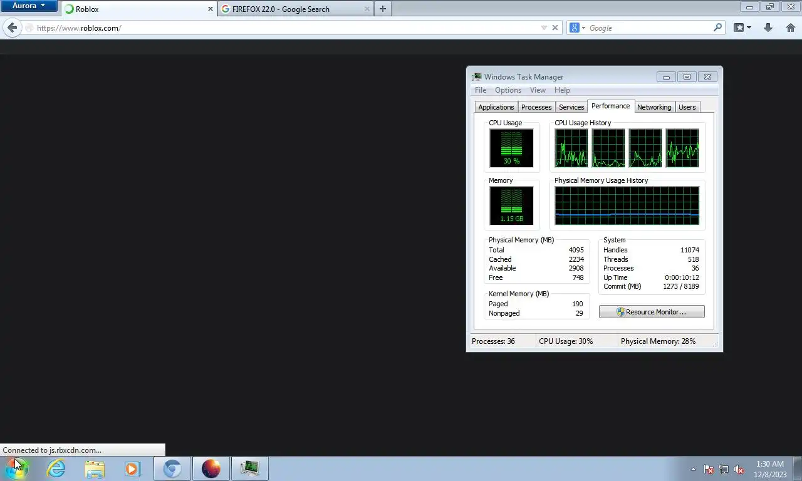Maximize the Task Manager window
The width and height of the screenshot is (802, 481).
click(687, 77)
